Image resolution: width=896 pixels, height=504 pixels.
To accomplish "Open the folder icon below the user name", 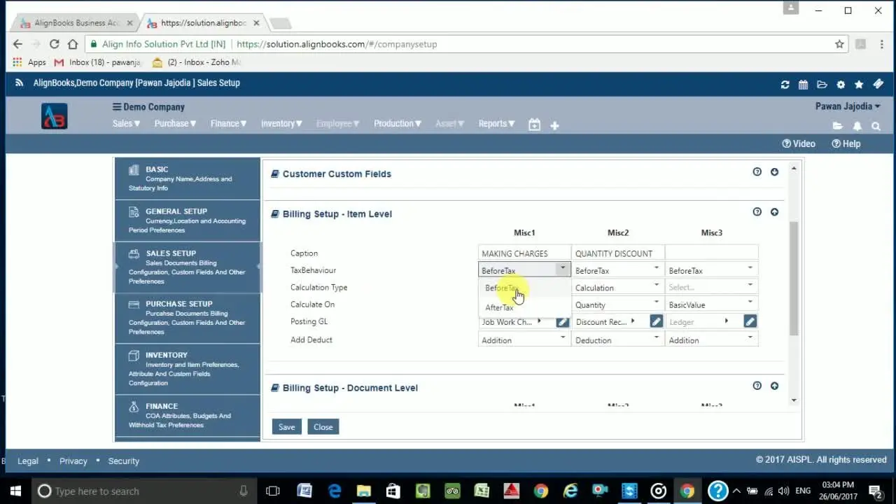I will [x=837, y=126].
